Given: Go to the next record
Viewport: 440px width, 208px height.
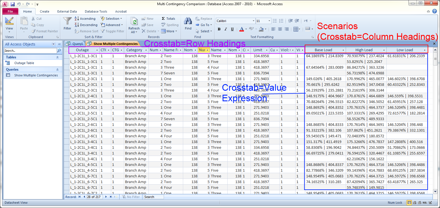Looking at the screenshot, I should point(106,197).
